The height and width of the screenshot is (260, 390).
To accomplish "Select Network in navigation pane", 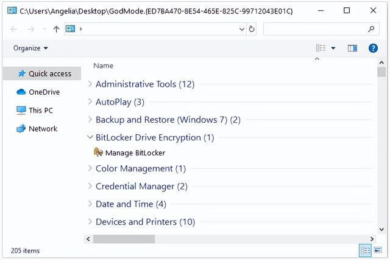I will (42, 129).
